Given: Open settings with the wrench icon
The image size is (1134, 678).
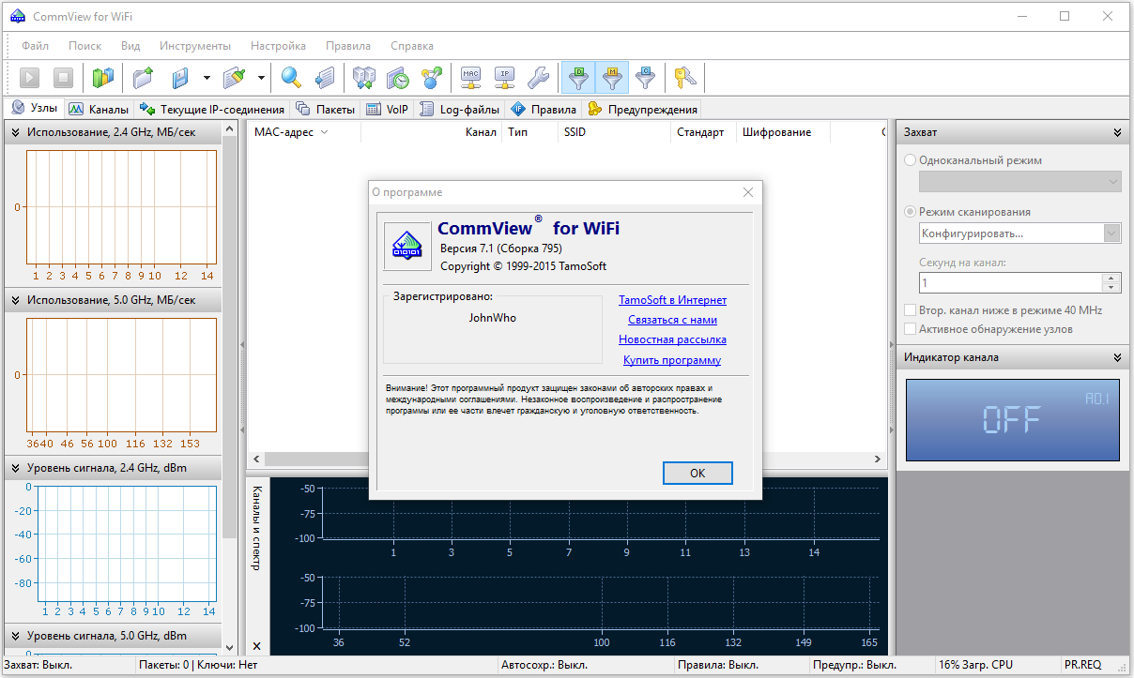Looking at the screenshot, I should pos(538,78).
